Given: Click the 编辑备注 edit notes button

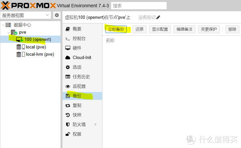Looking at the screenshot, I should click(x=184, y=29).
